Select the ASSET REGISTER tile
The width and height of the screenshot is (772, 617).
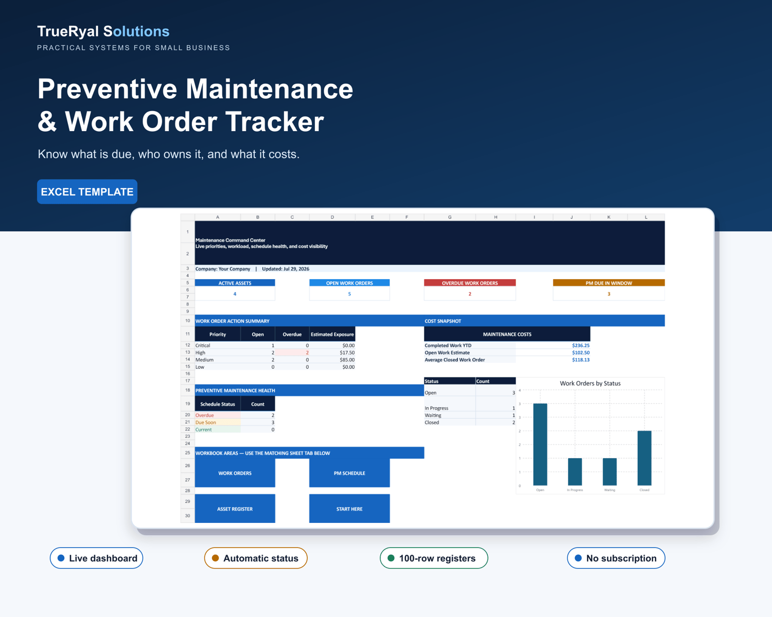pyautogui.click(x=235, y=509)
